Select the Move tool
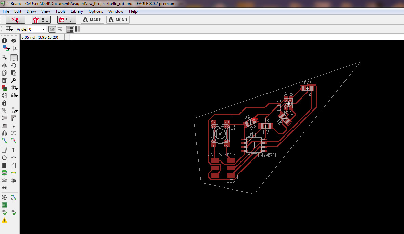The width and height of the screenshot is (404, 234). click(x=14, y=58)
